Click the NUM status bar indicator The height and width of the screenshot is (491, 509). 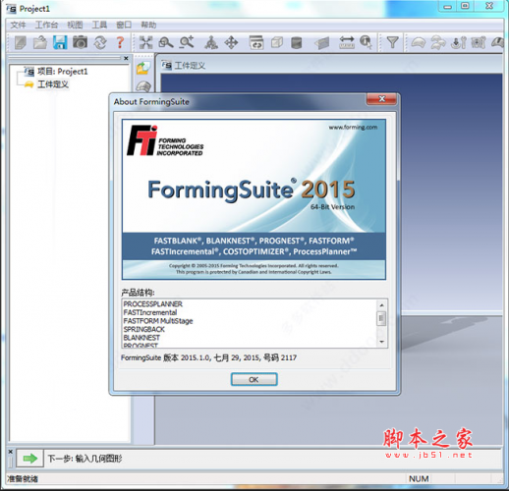pos(419,479)
